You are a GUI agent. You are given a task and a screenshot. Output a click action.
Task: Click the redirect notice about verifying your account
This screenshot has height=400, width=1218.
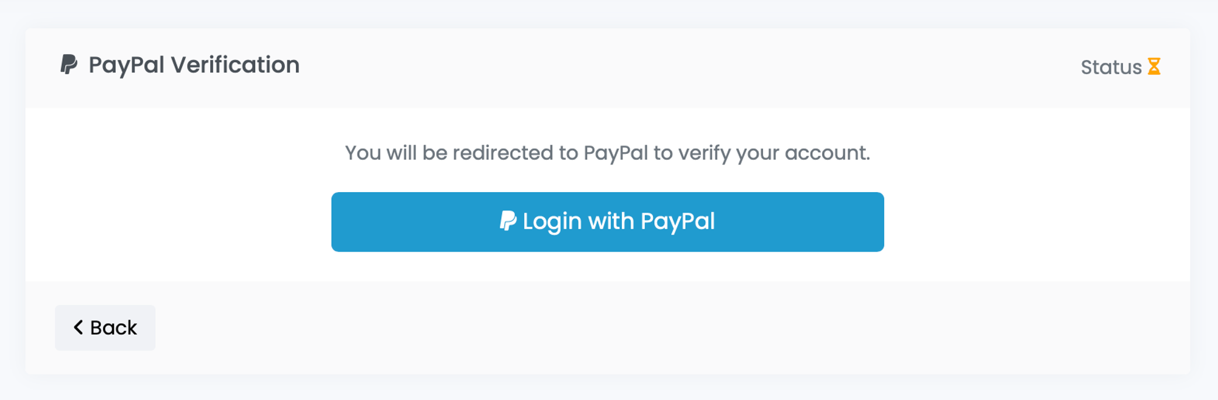[607, 153]
